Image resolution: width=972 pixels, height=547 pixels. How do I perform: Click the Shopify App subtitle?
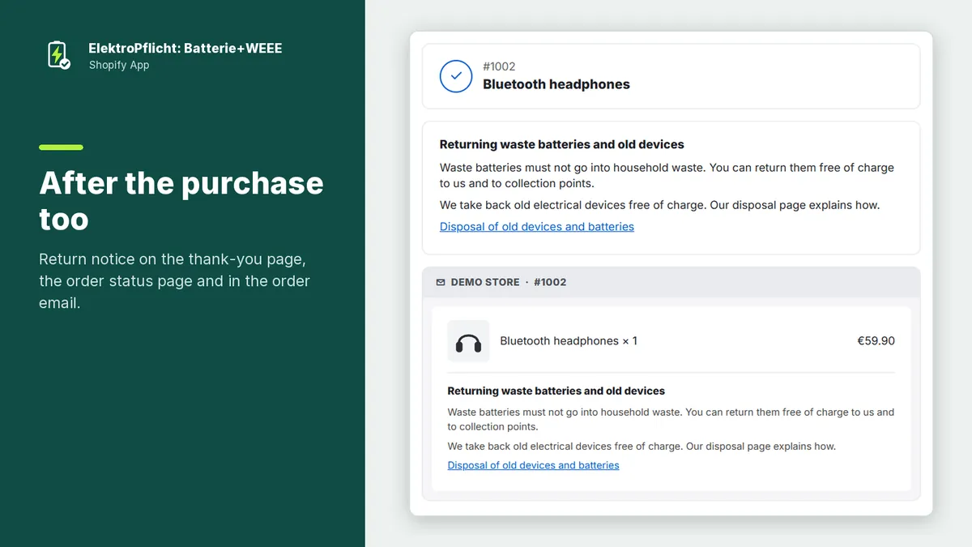click(x=119, y=65)
